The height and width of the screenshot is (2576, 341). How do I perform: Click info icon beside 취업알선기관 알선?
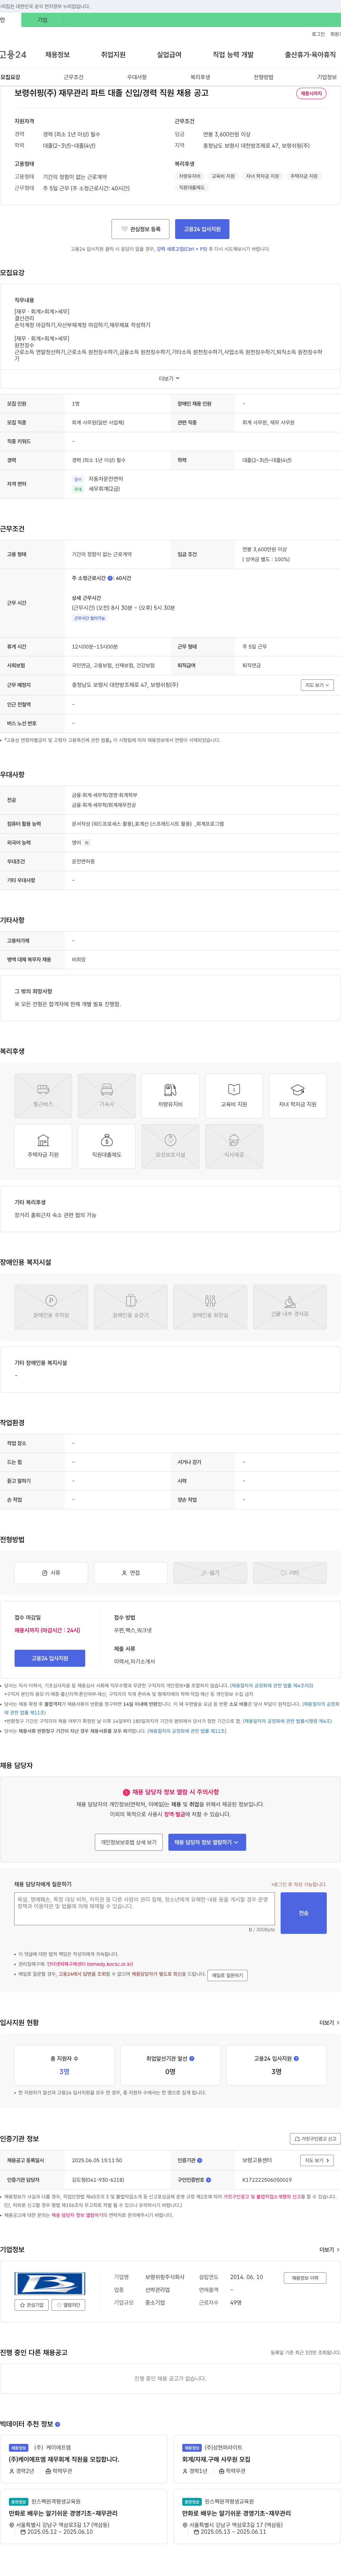pyautogui.click(x=192, y=2058)
